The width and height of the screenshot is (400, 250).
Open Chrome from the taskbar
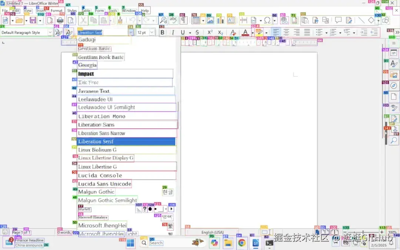tap(241, 243)
